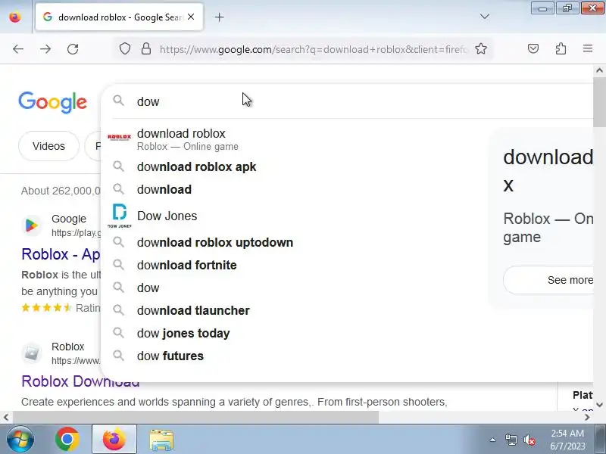Reload the current Google page
606x454 pixels.
pyautogui.click(x=73, y=49)
